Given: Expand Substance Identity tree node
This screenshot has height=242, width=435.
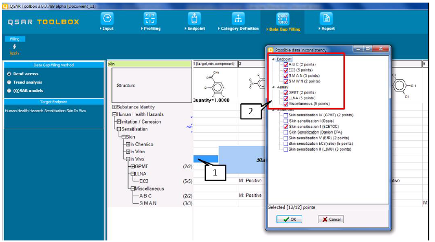Looking at the screenshot, I should (114, 107).
